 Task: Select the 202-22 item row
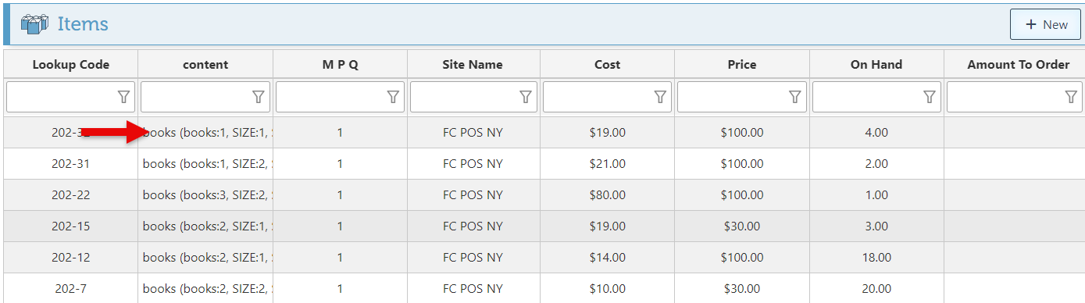coord(542,195)
